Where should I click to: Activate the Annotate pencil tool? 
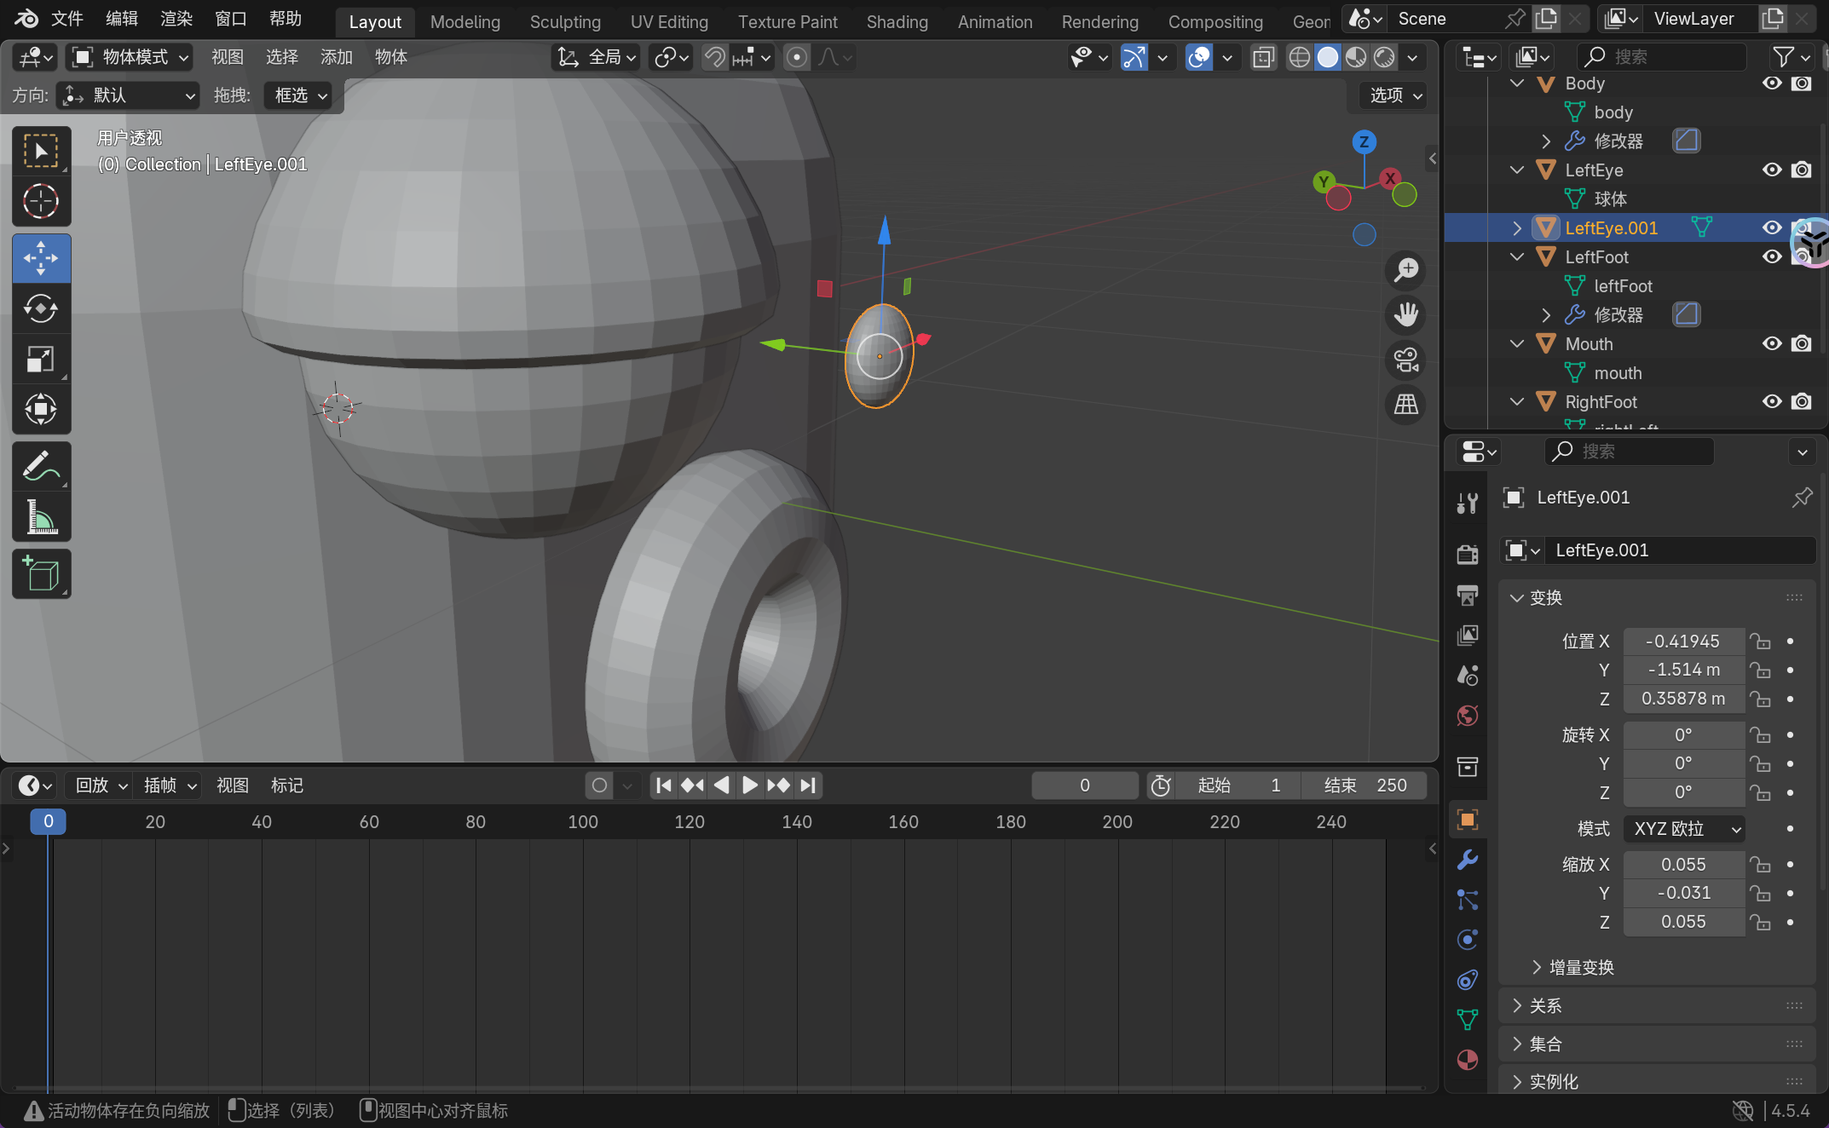pyautogui.click(x=41, y=467)
